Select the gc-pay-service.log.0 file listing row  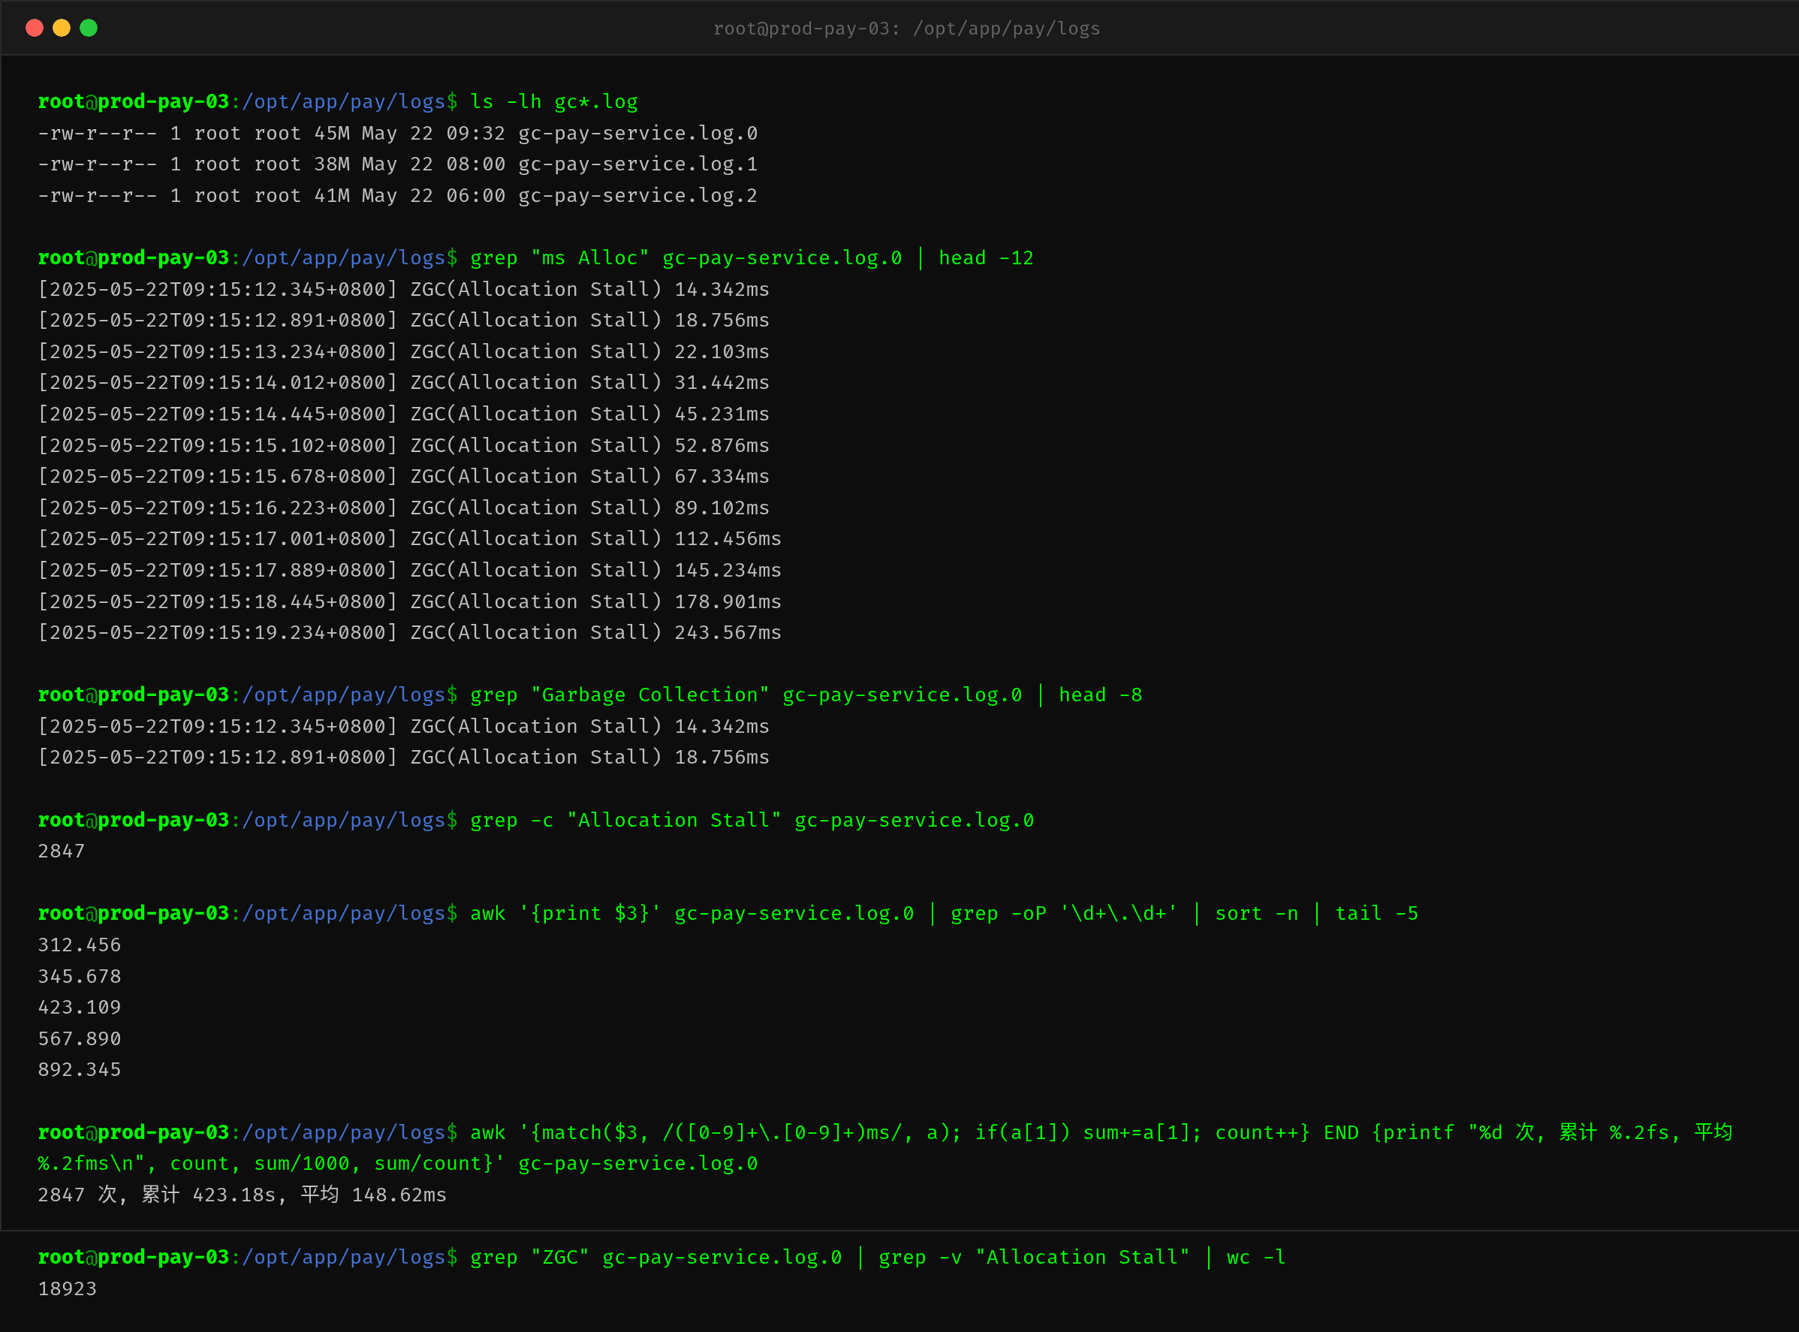coord(397,133)
